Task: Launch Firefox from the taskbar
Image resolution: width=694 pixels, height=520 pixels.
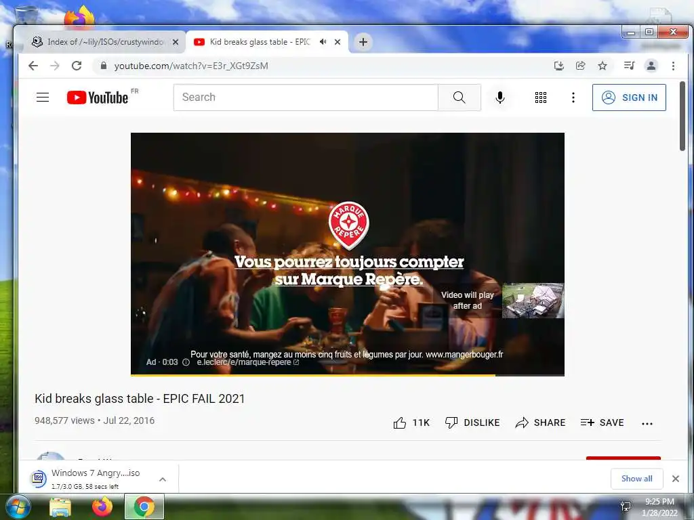Action: tap(102, 506)
